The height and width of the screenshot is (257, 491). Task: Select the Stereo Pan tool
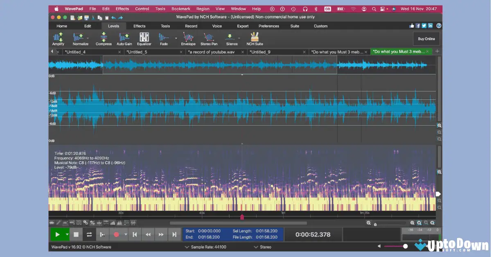[209, 39]
